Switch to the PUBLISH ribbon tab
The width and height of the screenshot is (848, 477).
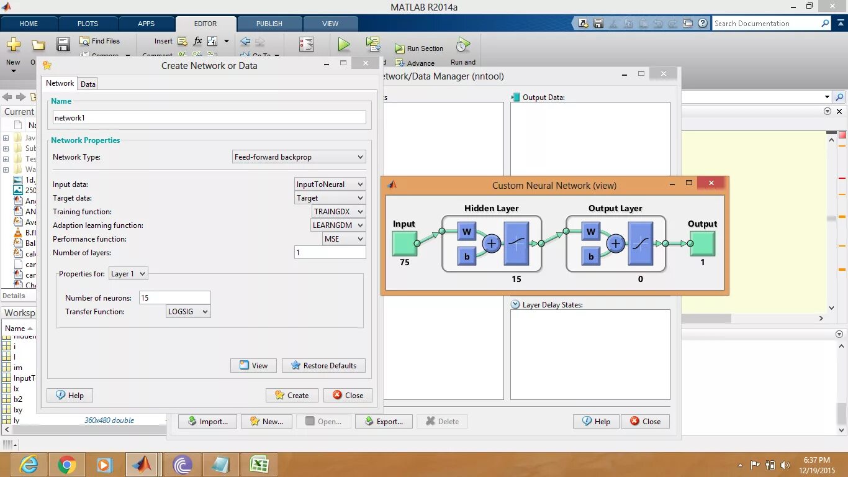269,24
